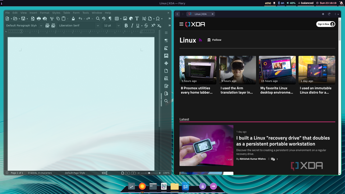Redo the action in Writer
This screenshot has width=345, height=194.
pyautogui.click(x=88, y=19)
